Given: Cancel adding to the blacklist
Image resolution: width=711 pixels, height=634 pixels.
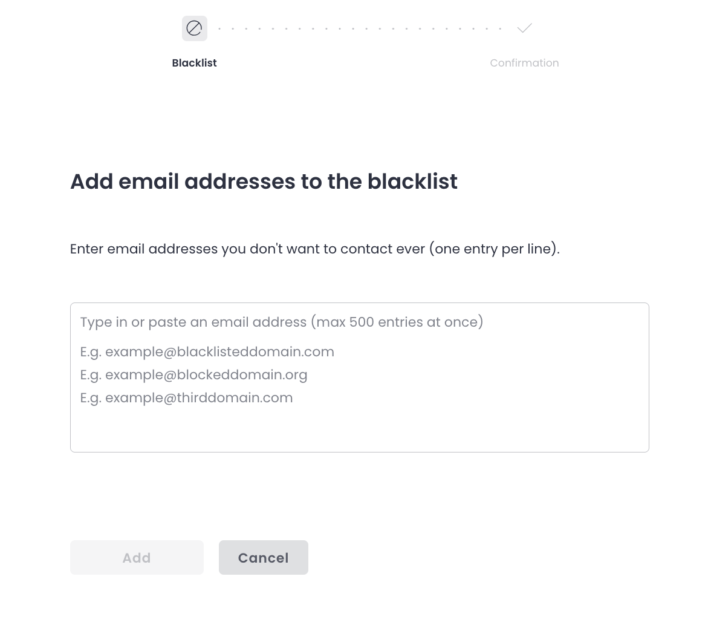Looking at the screenshot, I should coord(263,557).
